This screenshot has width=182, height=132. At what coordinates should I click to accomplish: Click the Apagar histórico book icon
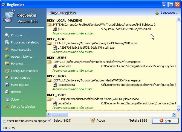point(7,57)
